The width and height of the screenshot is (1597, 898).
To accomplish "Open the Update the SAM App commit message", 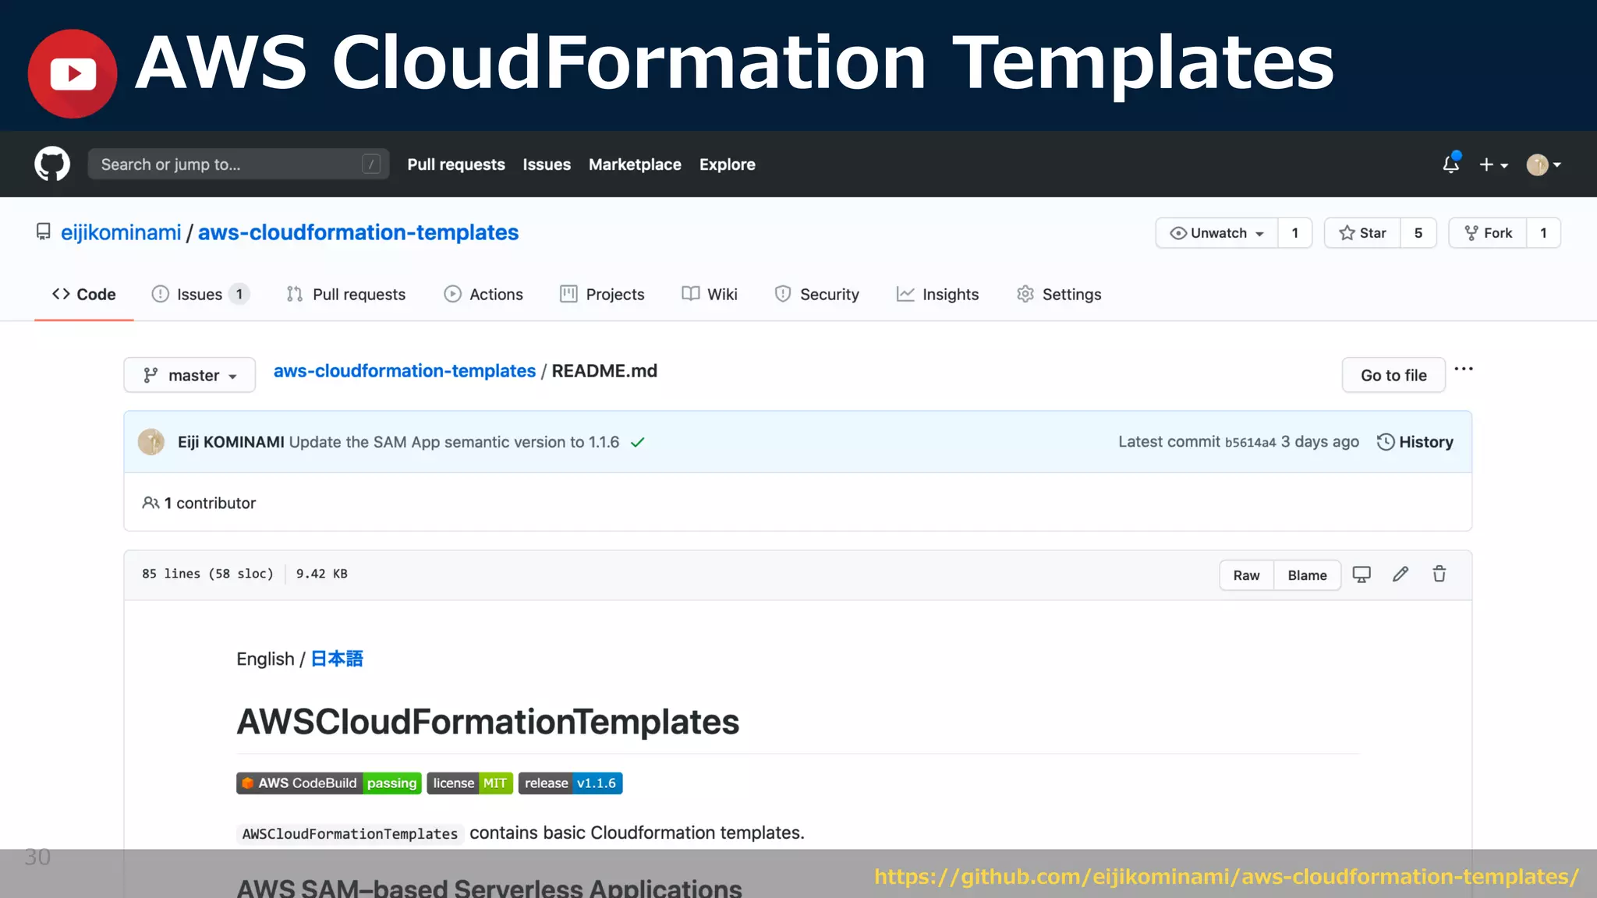I will pos(454,442).
